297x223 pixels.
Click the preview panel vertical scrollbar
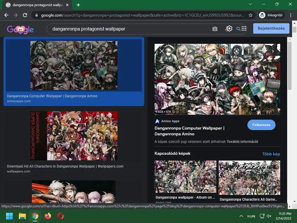pos(289,65)
